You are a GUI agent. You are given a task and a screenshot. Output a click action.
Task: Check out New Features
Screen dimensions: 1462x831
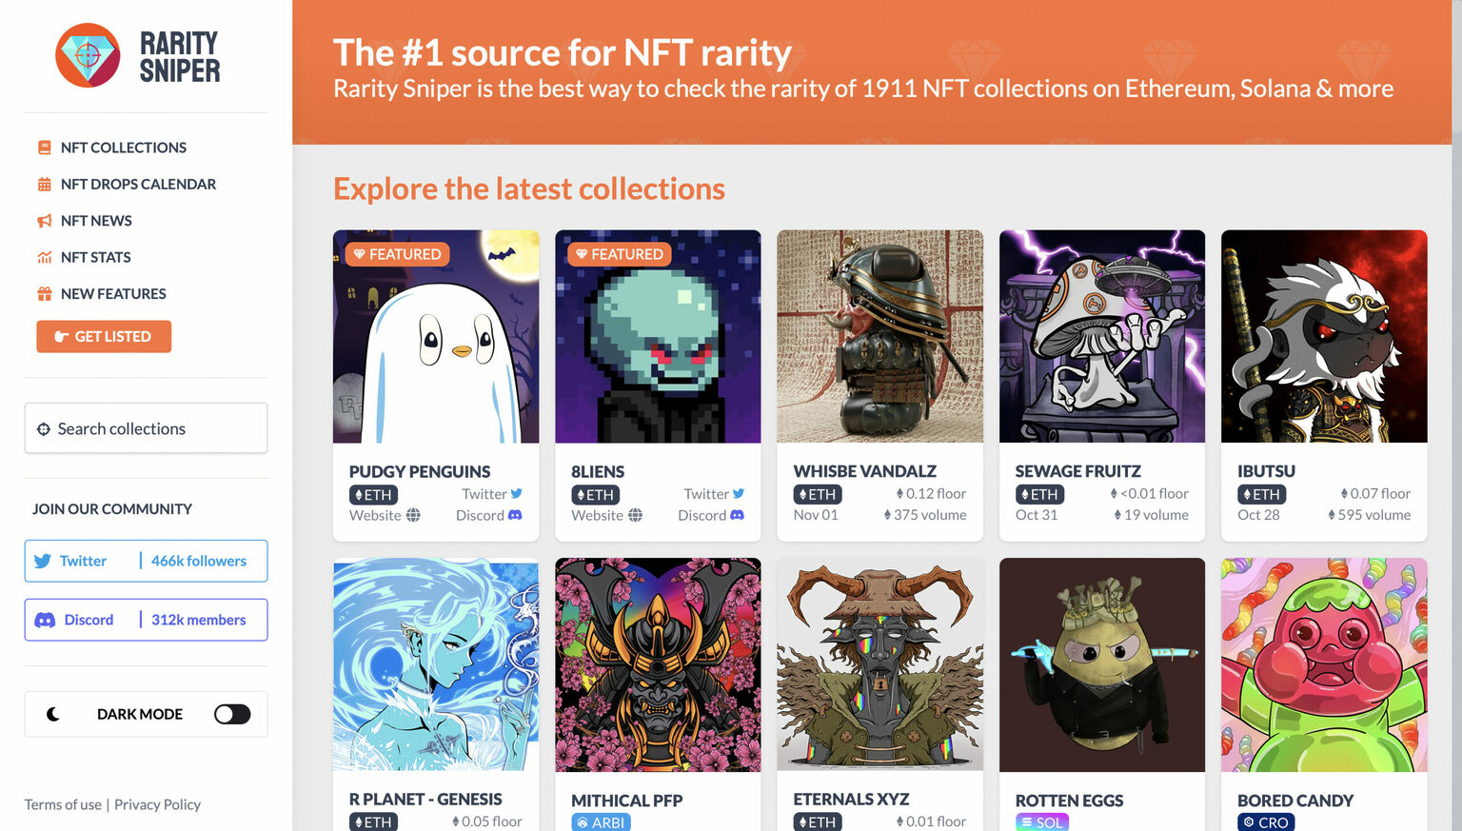[113, 293]
